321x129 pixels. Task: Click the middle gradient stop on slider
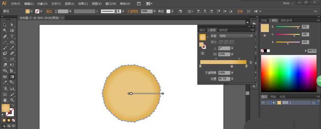point(232,66)
